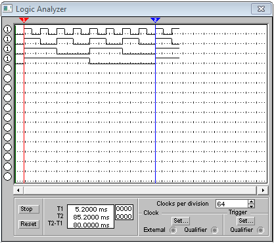Click the second-to-last channel input terminal
Image resolution: width=276 pixels, height=245 pixels.
tap(8, 166)
